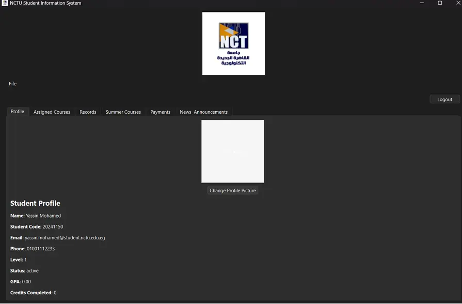462x304 pixels.
Task: Open the Assigned Courses tab
Action: [x=52, y=112]
